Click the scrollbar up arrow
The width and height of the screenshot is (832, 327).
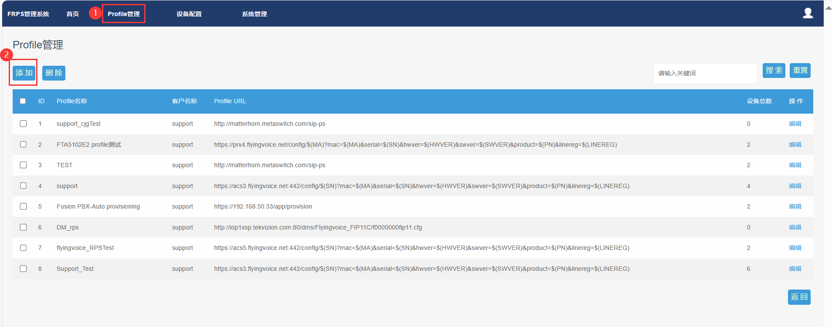point(828,7)
